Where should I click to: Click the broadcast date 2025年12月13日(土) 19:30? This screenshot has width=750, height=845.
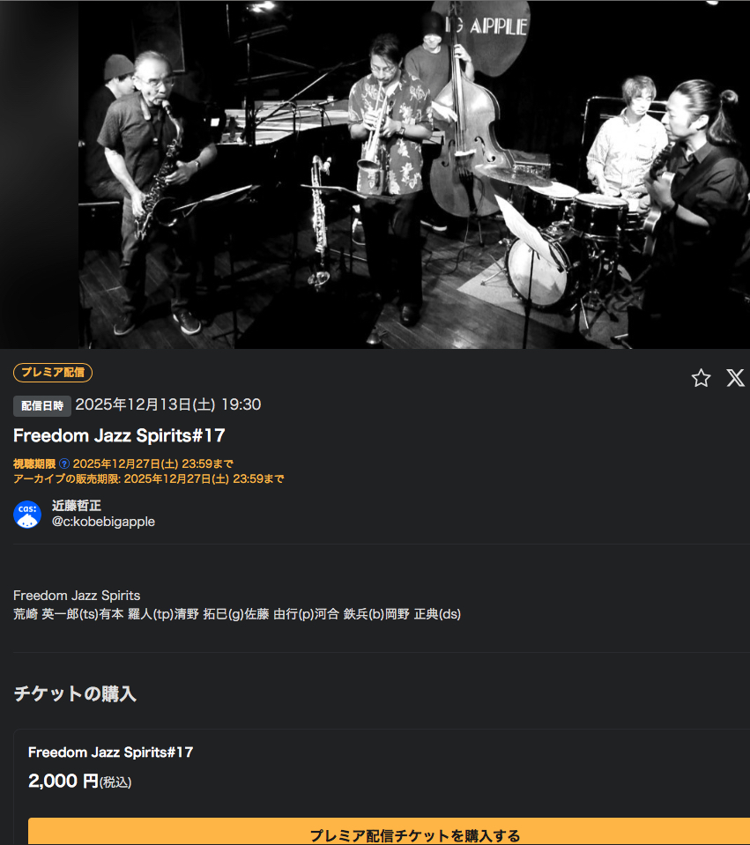(x=168, y=404)
